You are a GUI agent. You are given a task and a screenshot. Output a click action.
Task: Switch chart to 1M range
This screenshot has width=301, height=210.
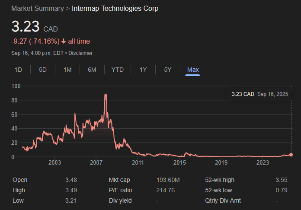pos(67,70)
